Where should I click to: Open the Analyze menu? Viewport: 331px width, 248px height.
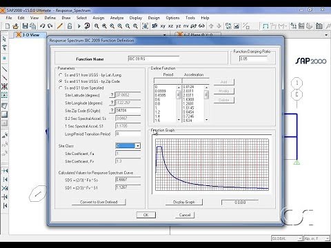click(x=117, y=18)
